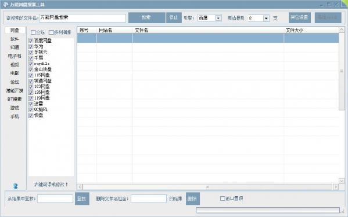This screenshot has width=348, height=217.
Task: Switch to the 游戏 category tab
Action: [15, 108]
